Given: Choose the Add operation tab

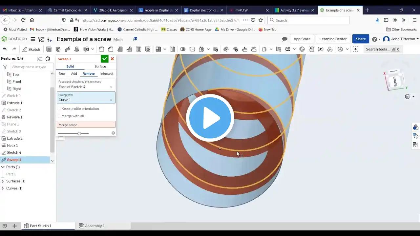Looking at the screenshot, I should [74, 74].
